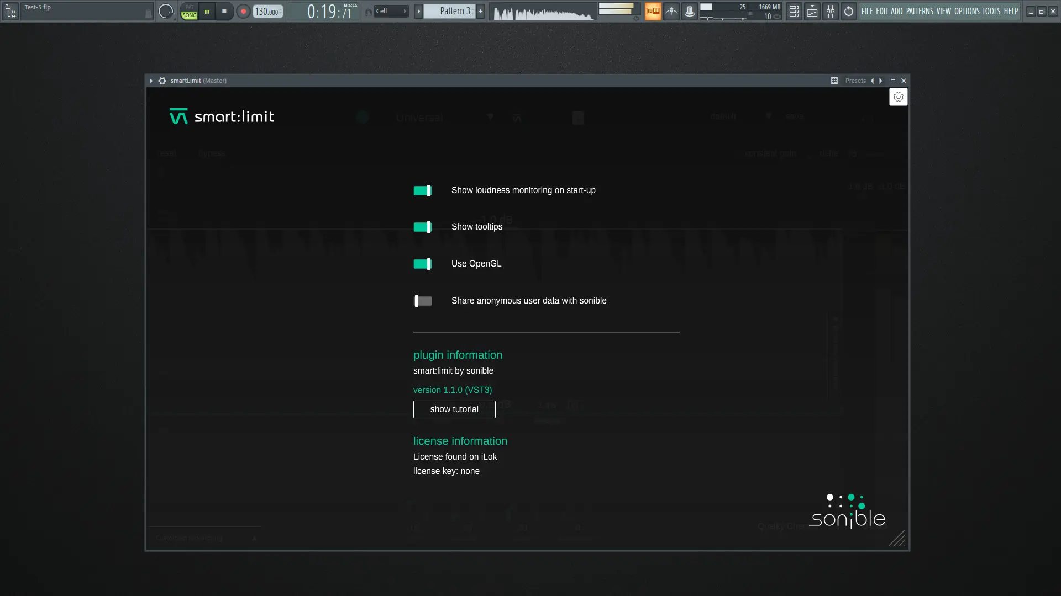The width and height of the screenshot is (1061, 596).
Task: Open the Presets dropdown in the plugin title bar
Action: (x=855, y=81)
